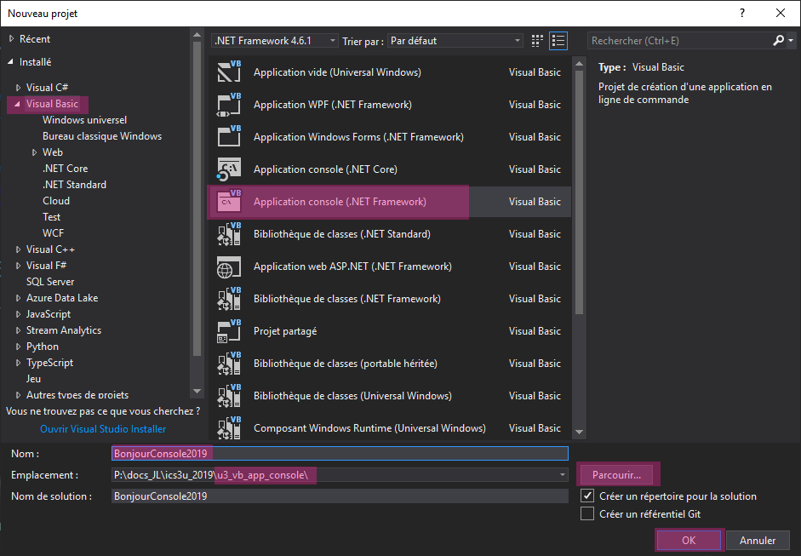
Task: Focus the Rechercher search box
Action: tap(681, 40)
